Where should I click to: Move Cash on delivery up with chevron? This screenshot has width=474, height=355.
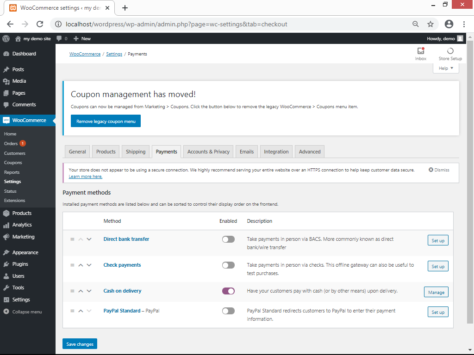coord(81,291)
